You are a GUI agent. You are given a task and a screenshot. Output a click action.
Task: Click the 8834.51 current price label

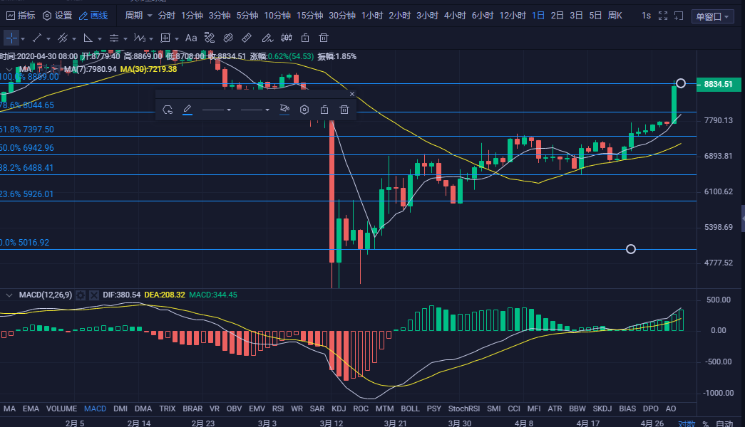(x=719, y=84)
